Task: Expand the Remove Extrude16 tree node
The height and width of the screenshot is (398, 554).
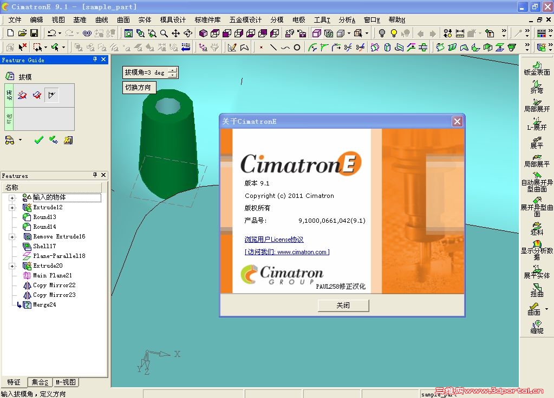Action: point(12,237)
